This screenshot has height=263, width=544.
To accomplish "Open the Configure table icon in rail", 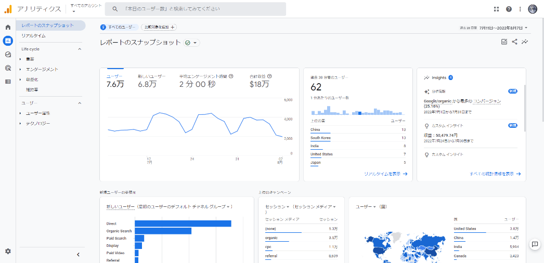I will pyautogui.click(x=8, y=82).
